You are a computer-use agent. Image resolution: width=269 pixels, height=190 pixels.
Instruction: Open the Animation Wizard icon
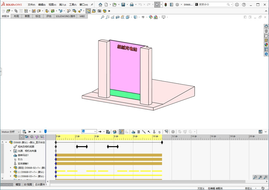(114, 132)
